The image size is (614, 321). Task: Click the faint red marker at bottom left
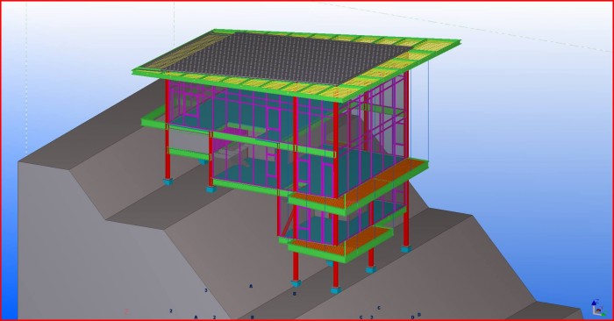126,311
